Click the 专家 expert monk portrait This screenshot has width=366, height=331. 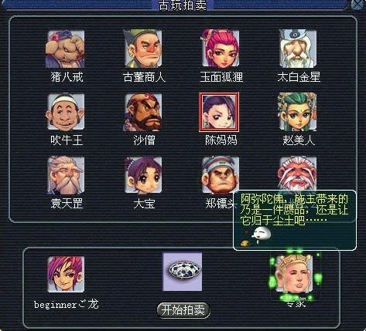point(295,274)
